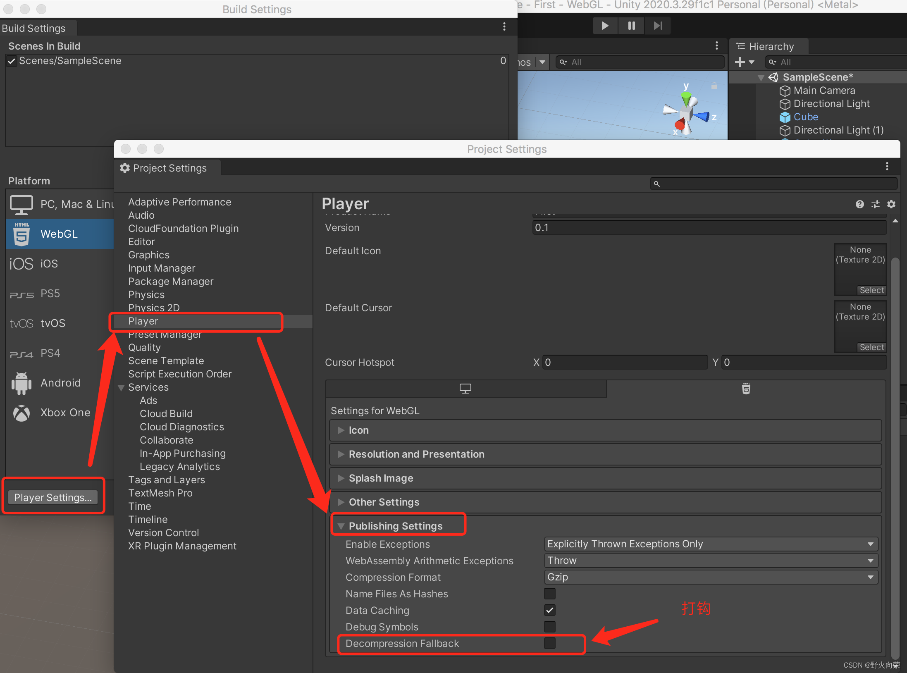Screen dimensions: 907x673
Task: Open the Player settings gear icon
Action: click(891, 204)
